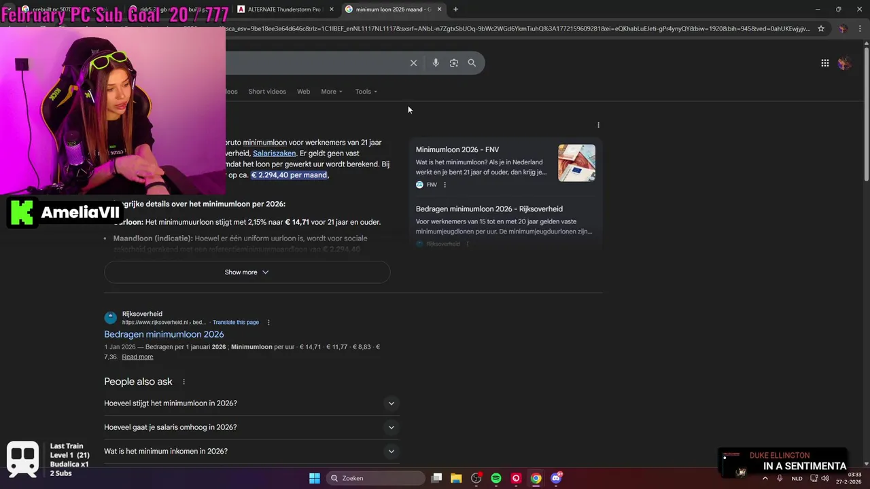Launch File Explorer from the taskbar
The image size is (870, 489).
(x=456, y=478)
